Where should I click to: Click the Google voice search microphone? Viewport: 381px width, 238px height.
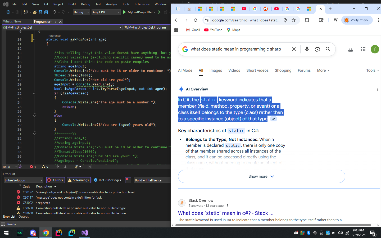tap(307, 49)
